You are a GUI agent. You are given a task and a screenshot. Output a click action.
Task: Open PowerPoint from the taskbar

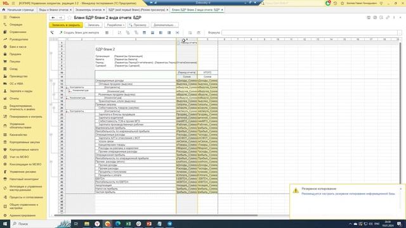(149, 224)
